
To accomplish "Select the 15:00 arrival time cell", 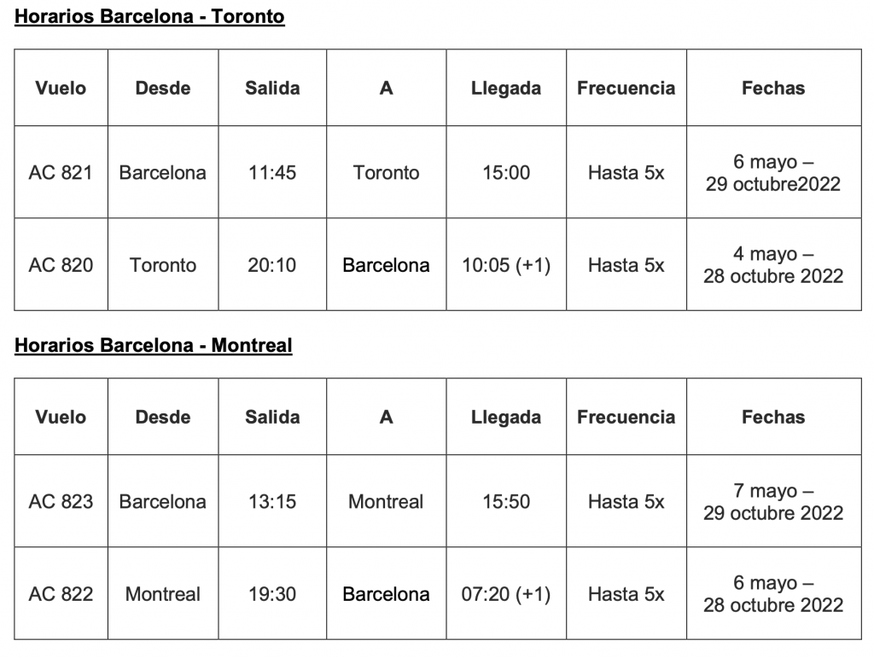I will pyautogui.click(x=506, y=173).
